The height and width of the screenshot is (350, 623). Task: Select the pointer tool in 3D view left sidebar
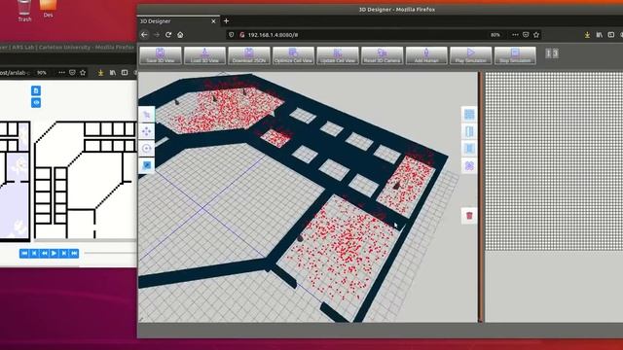147,115
